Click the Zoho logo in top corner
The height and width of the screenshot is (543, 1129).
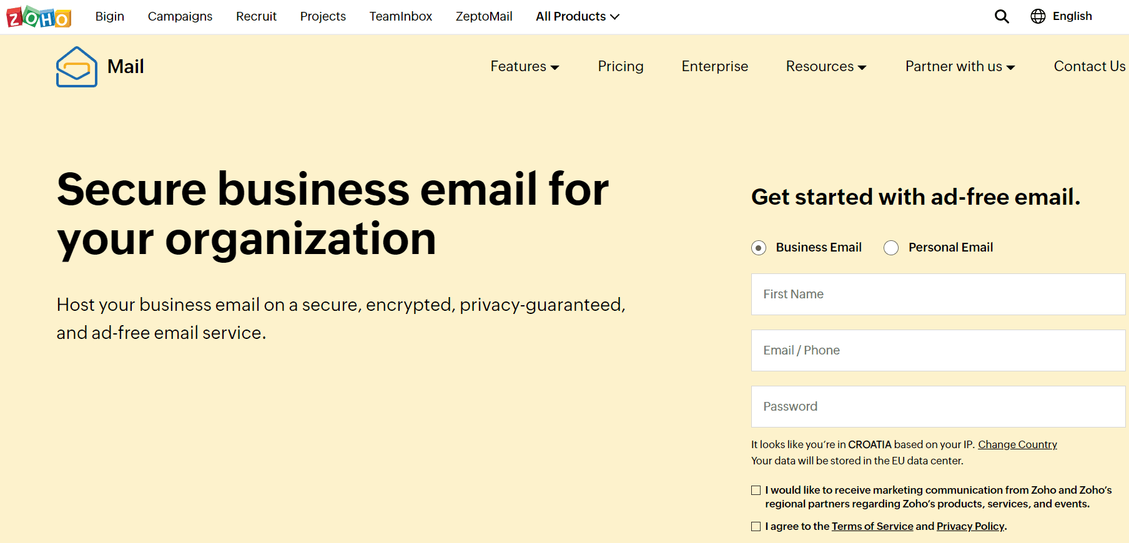point(37,17)
